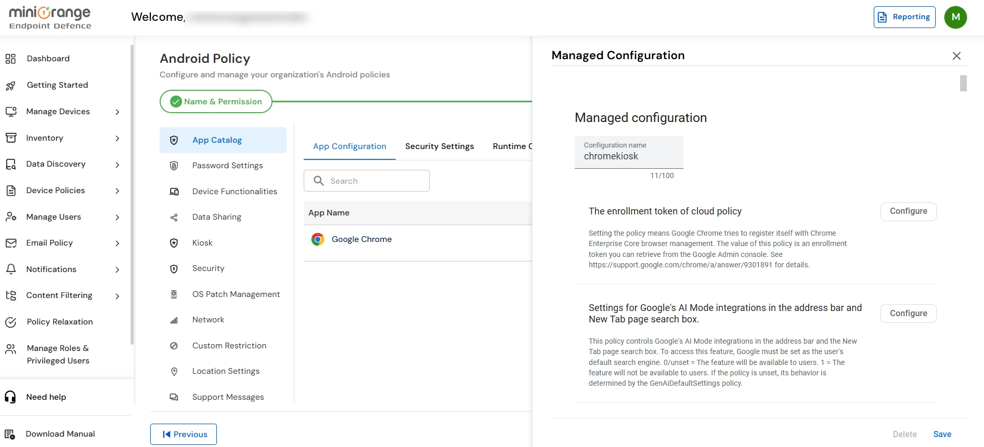Click the Dashboard grid icon
Viewport: 984px width, 447px height.
click(10, 59)
